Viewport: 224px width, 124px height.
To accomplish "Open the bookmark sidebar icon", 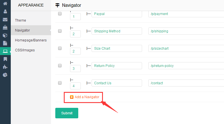I will point(5,59).
